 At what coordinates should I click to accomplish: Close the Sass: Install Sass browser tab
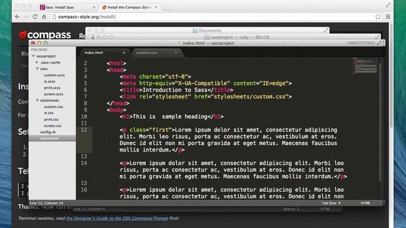[x=94, y=7]
